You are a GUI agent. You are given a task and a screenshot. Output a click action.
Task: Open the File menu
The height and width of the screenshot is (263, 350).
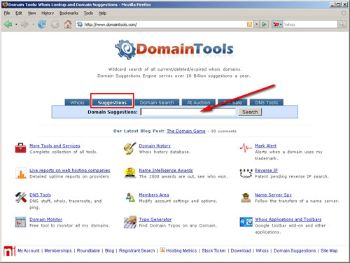click(x=7, y=13)
